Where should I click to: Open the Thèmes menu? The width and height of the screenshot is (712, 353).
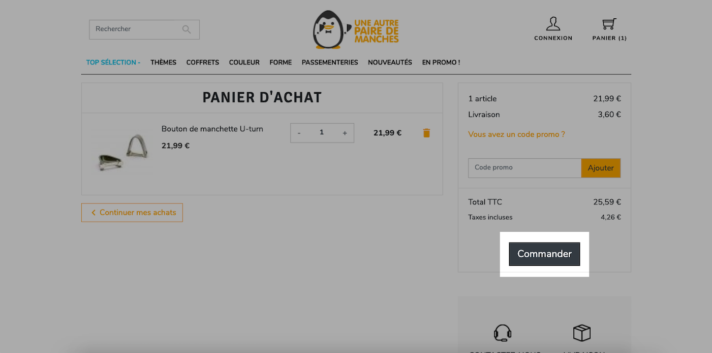point(163,62)
